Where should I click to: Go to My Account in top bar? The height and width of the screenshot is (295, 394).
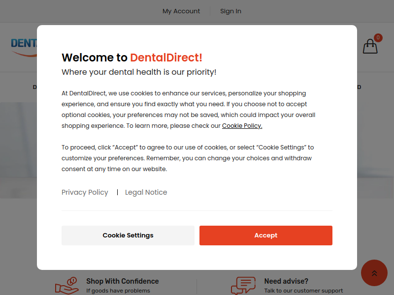tap(181, 11)
